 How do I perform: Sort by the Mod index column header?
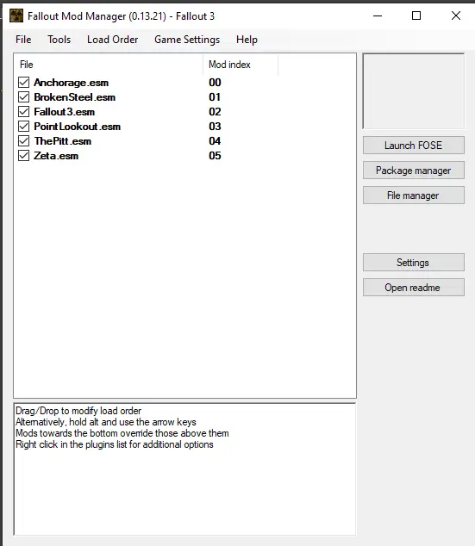241,65
